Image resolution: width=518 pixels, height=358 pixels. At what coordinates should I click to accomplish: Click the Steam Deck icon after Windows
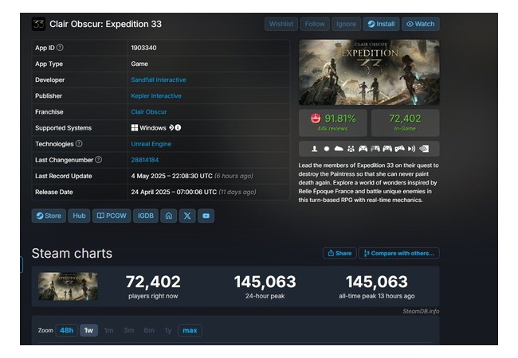point(171,127)
